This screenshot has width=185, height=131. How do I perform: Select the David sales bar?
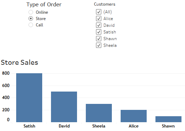coord(64,107)
